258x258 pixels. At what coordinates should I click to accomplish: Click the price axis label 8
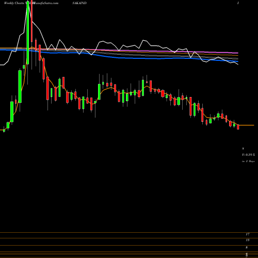247,248
